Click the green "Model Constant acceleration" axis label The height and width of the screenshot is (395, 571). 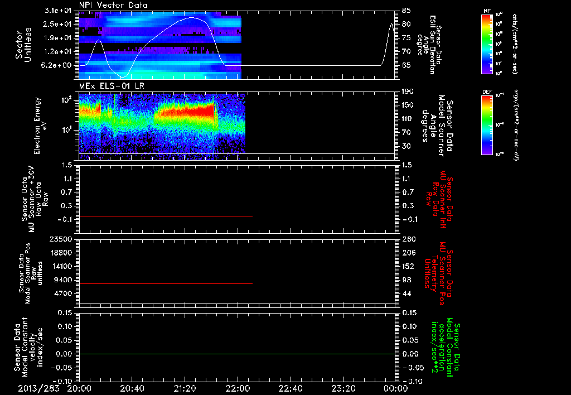pyautogui.click(x=446, y=347)
